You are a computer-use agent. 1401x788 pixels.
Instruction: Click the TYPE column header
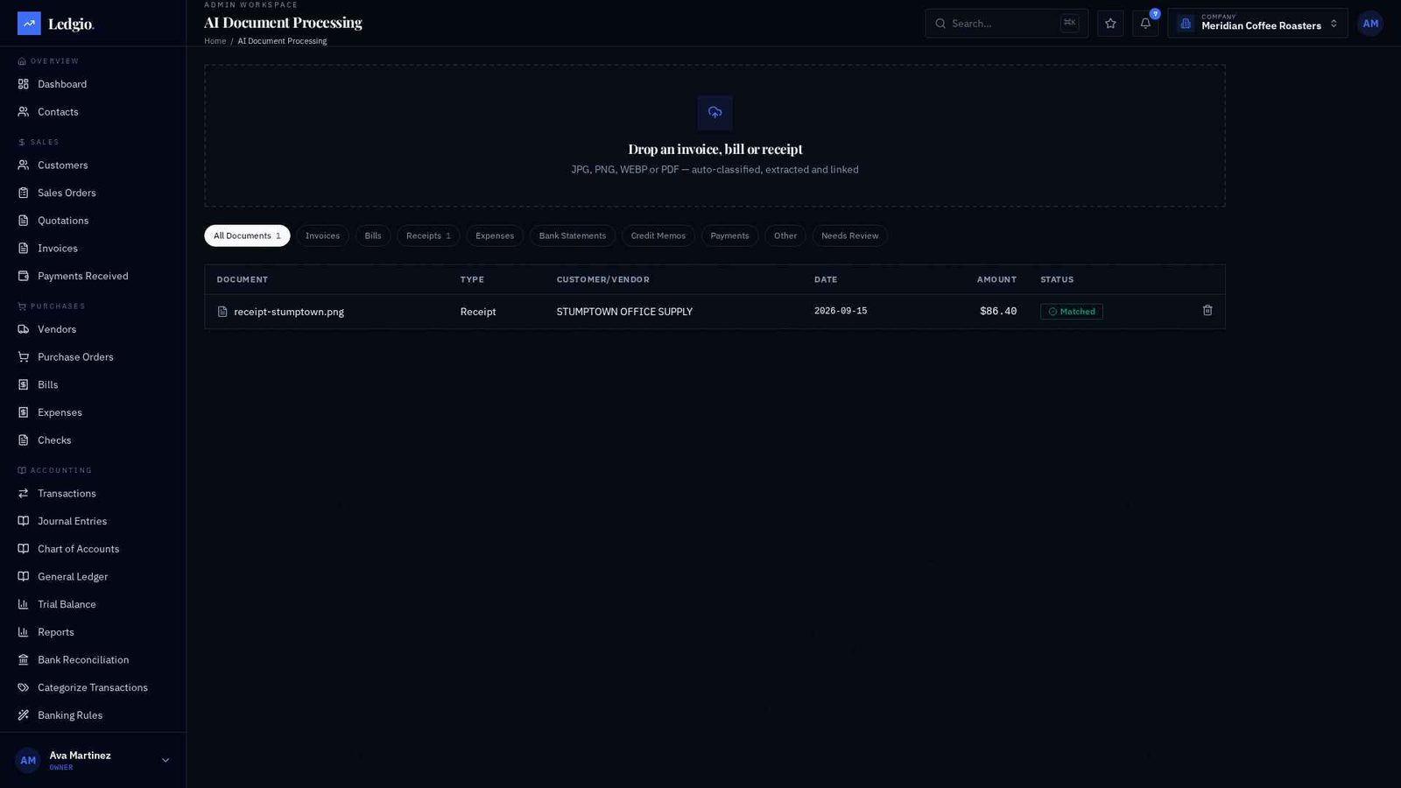coord(472,279)
